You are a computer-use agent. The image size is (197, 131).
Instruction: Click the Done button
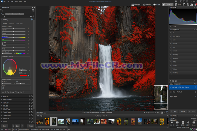[18, 126]
